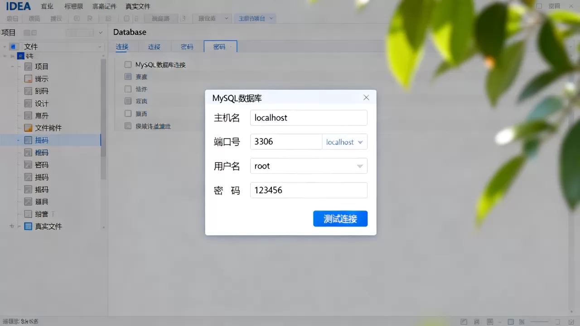Close the MySQL数据库 dialog
This screenshot has height=326, width=580.
366,98
